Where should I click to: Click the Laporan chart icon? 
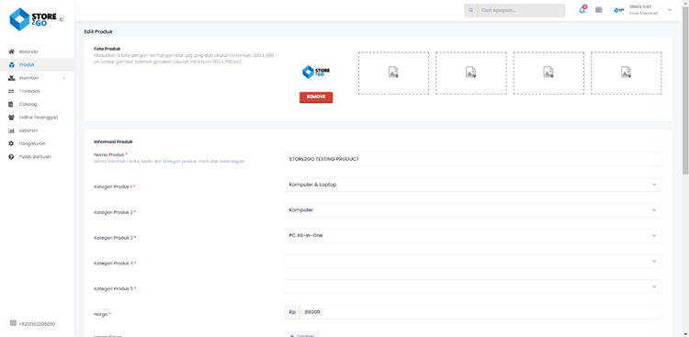click(x=11, y=130)
